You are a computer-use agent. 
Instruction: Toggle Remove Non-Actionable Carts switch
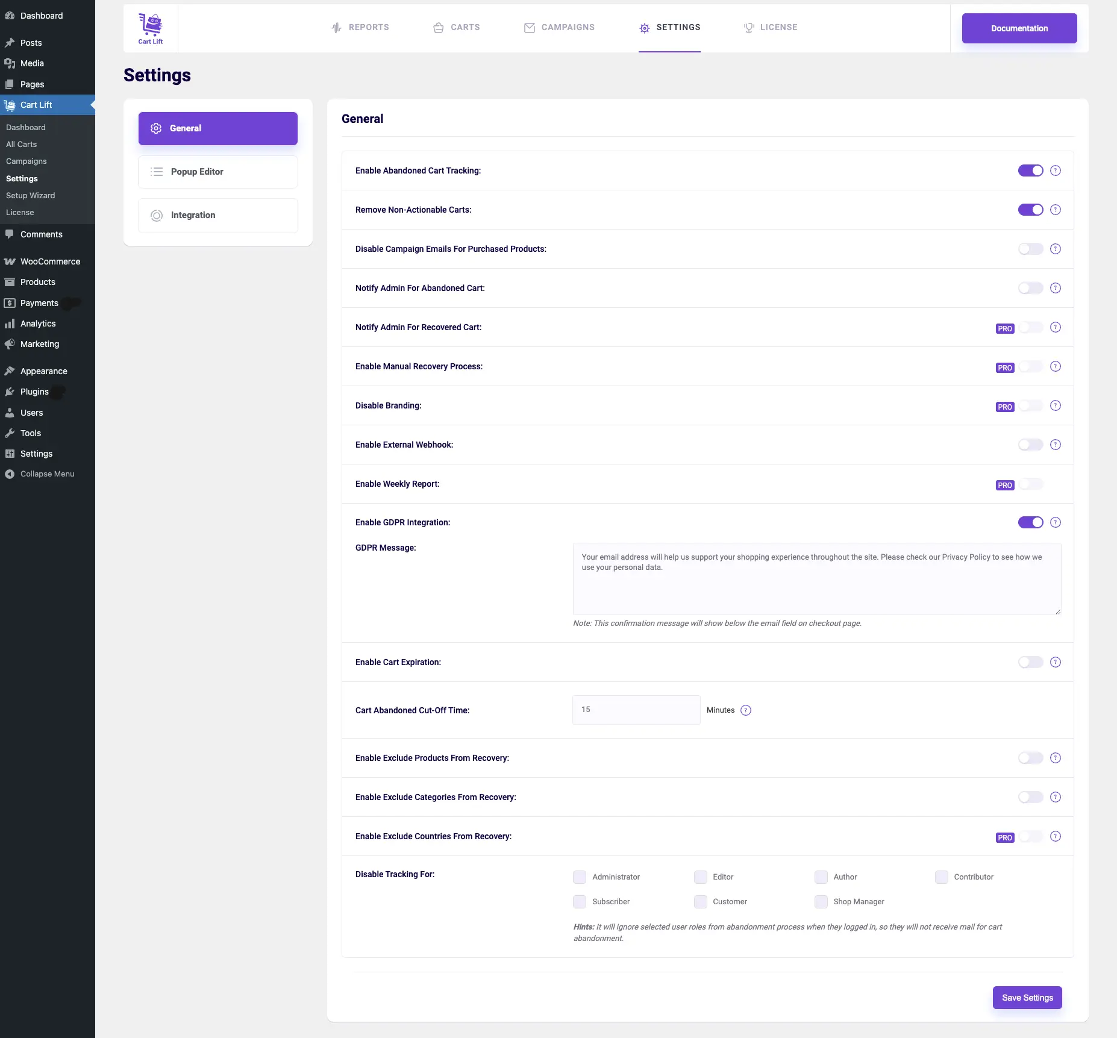(1030, 210)
